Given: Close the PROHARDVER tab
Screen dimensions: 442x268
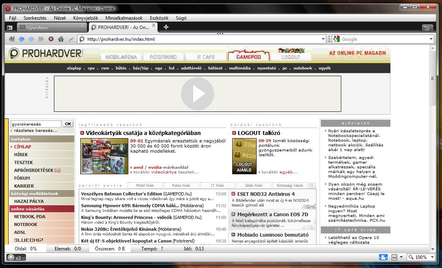Looking at the screenshot, I should tap(154, 27).
